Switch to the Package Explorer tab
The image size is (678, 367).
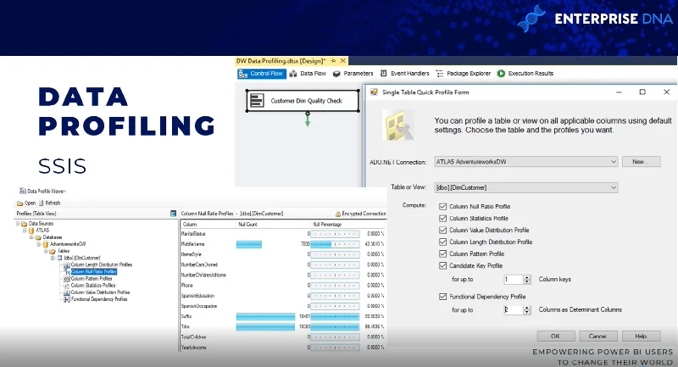point(464,74)
